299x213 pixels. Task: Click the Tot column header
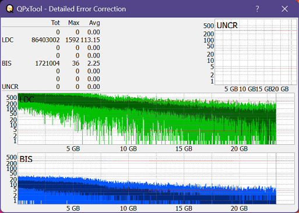tap(55, 23)
